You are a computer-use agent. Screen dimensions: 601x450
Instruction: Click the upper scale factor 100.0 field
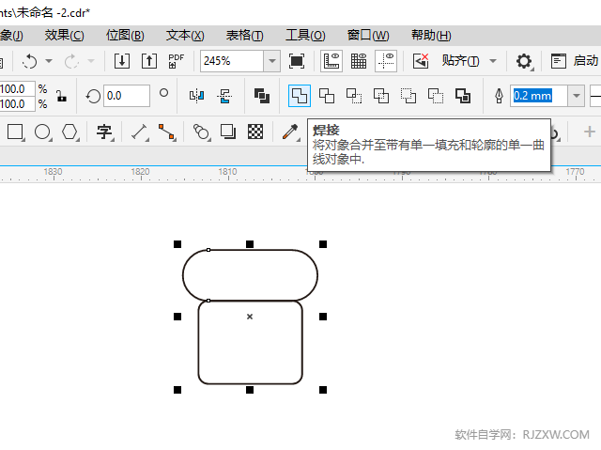point(17,89)
